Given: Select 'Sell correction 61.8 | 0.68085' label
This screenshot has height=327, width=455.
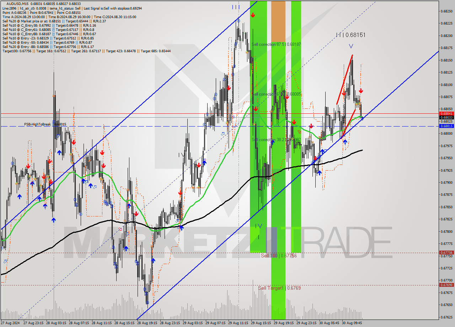Looking at the screenshot, I should point(276,94).
